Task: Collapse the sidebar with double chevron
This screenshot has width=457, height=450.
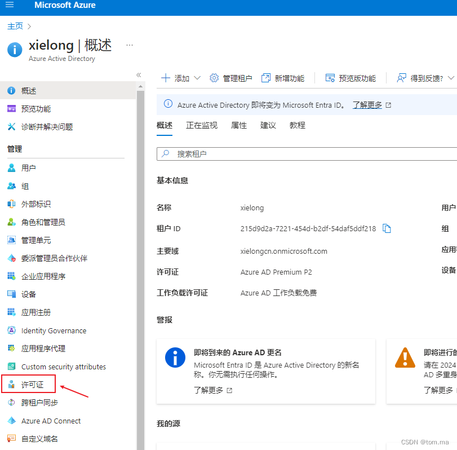Action: click(x=139, y=75)
